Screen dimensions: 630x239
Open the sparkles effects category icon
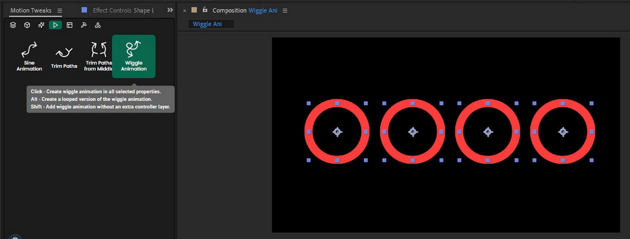(41, 25)
